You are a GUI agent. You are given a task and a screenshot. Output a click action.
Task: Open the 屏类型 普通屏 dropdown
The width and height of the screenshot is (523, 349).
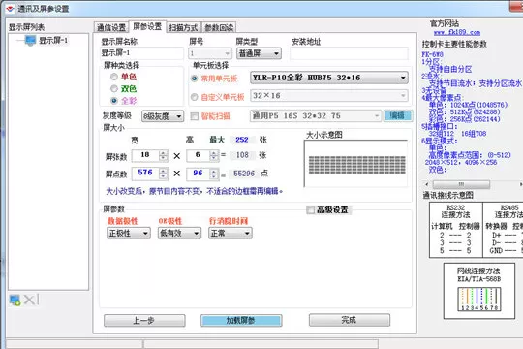259,53
